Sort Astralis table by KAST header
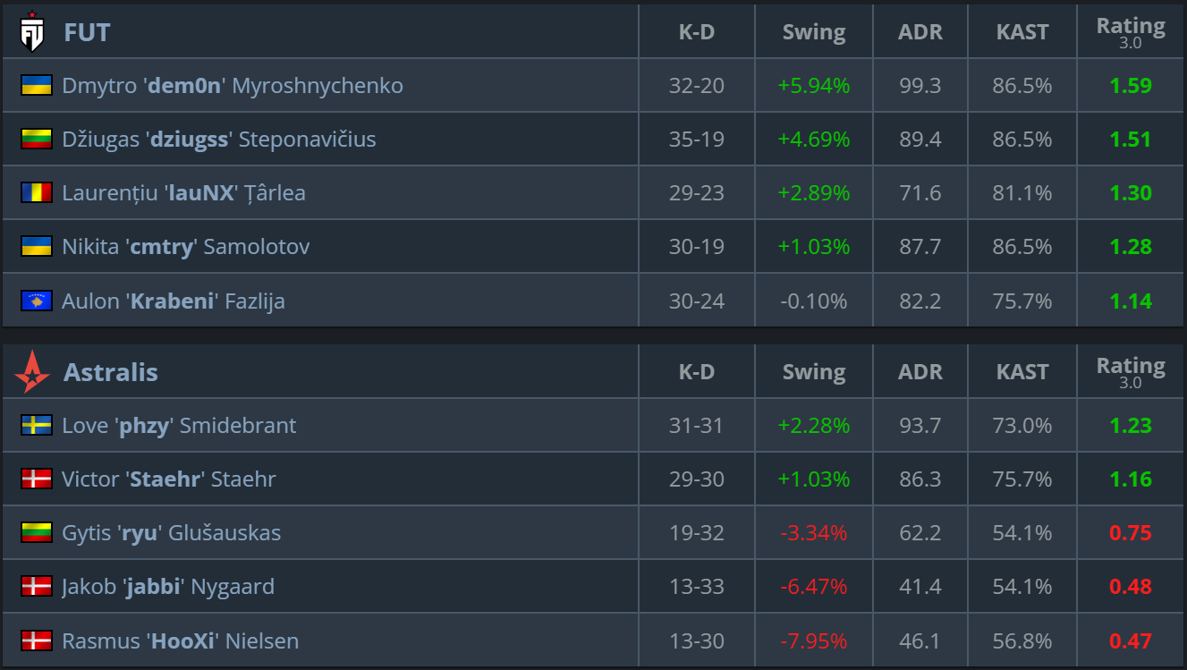 pos(1022,372)
